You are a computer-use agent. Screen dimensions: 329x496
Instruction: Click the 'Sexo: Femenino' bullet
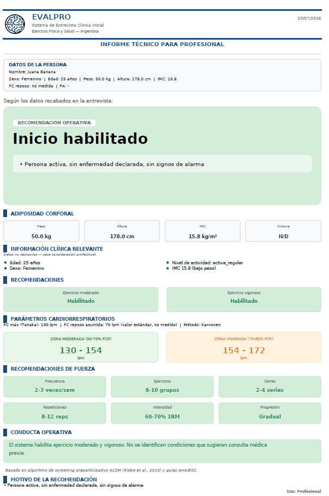tap(27, 268)
